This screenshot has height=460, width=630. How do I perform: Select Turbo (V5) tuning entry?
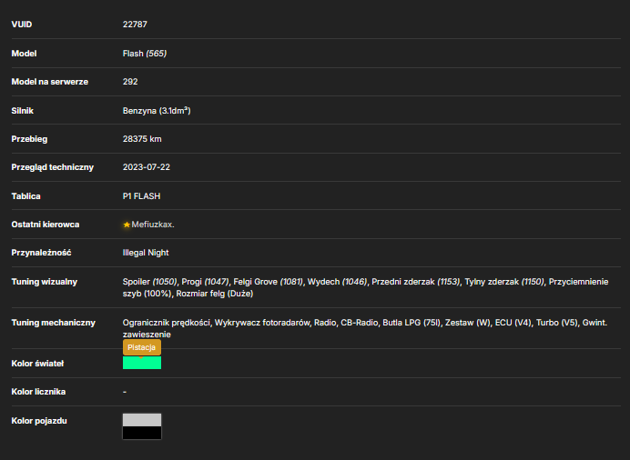coord(556,323)
